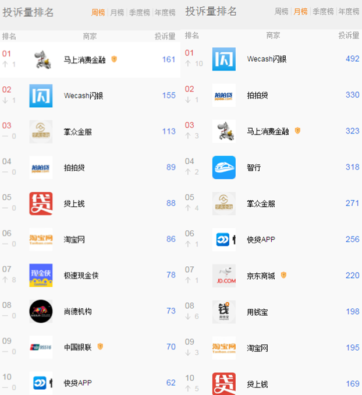Open 智行 merchant name
362x395 pixels.
(254, 168)
